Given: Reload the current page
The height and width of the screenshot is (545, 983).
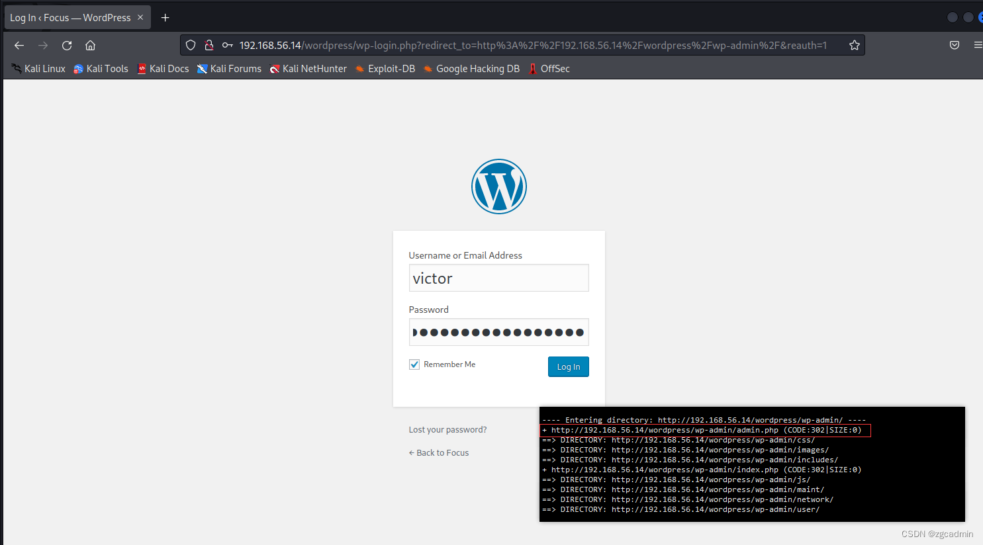Looking at the screenshot, I should (x=67, y=45).
